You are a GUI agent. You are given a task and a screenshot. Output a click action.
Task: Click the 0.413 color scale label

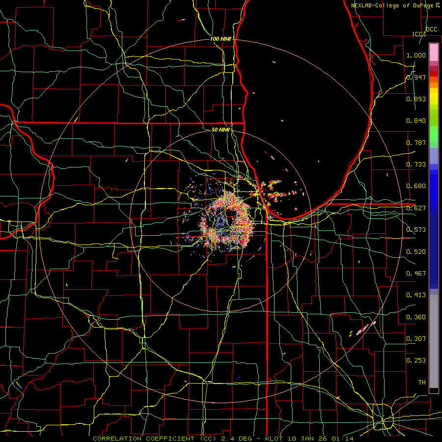tap(416, 295)
